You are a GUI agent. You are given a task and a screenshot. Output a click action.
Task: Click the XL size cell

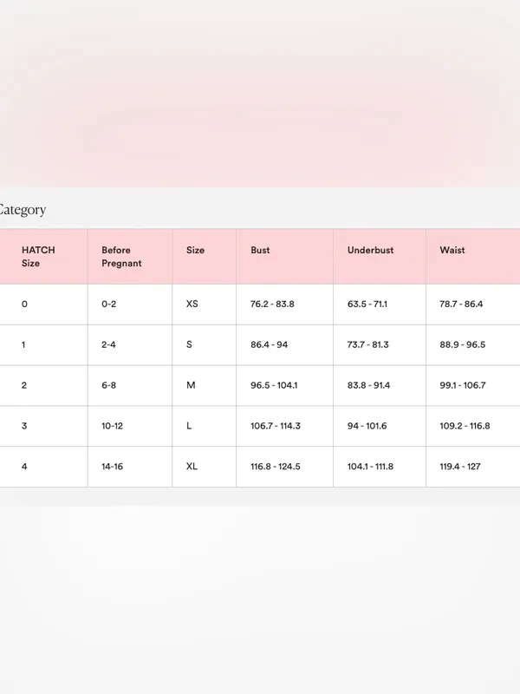(x=192, y=467)
